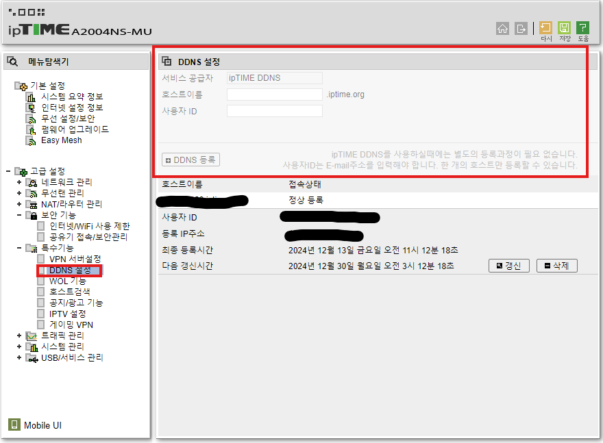Image resolution: width=603 pixels, height=443 pixels.
Task: Collapse the 고급 설정 tree node
Action: click(x=8, y=171)
